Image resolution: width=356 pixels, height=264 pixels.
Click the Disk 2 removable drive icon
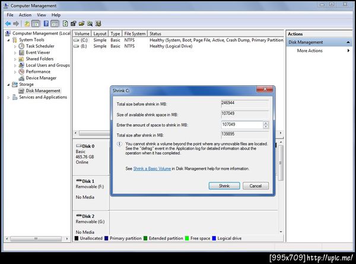coord(79,215)
